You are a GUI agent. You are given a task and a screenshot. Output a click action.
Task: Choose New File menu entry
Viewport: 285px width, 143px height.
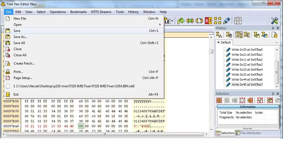84,19
